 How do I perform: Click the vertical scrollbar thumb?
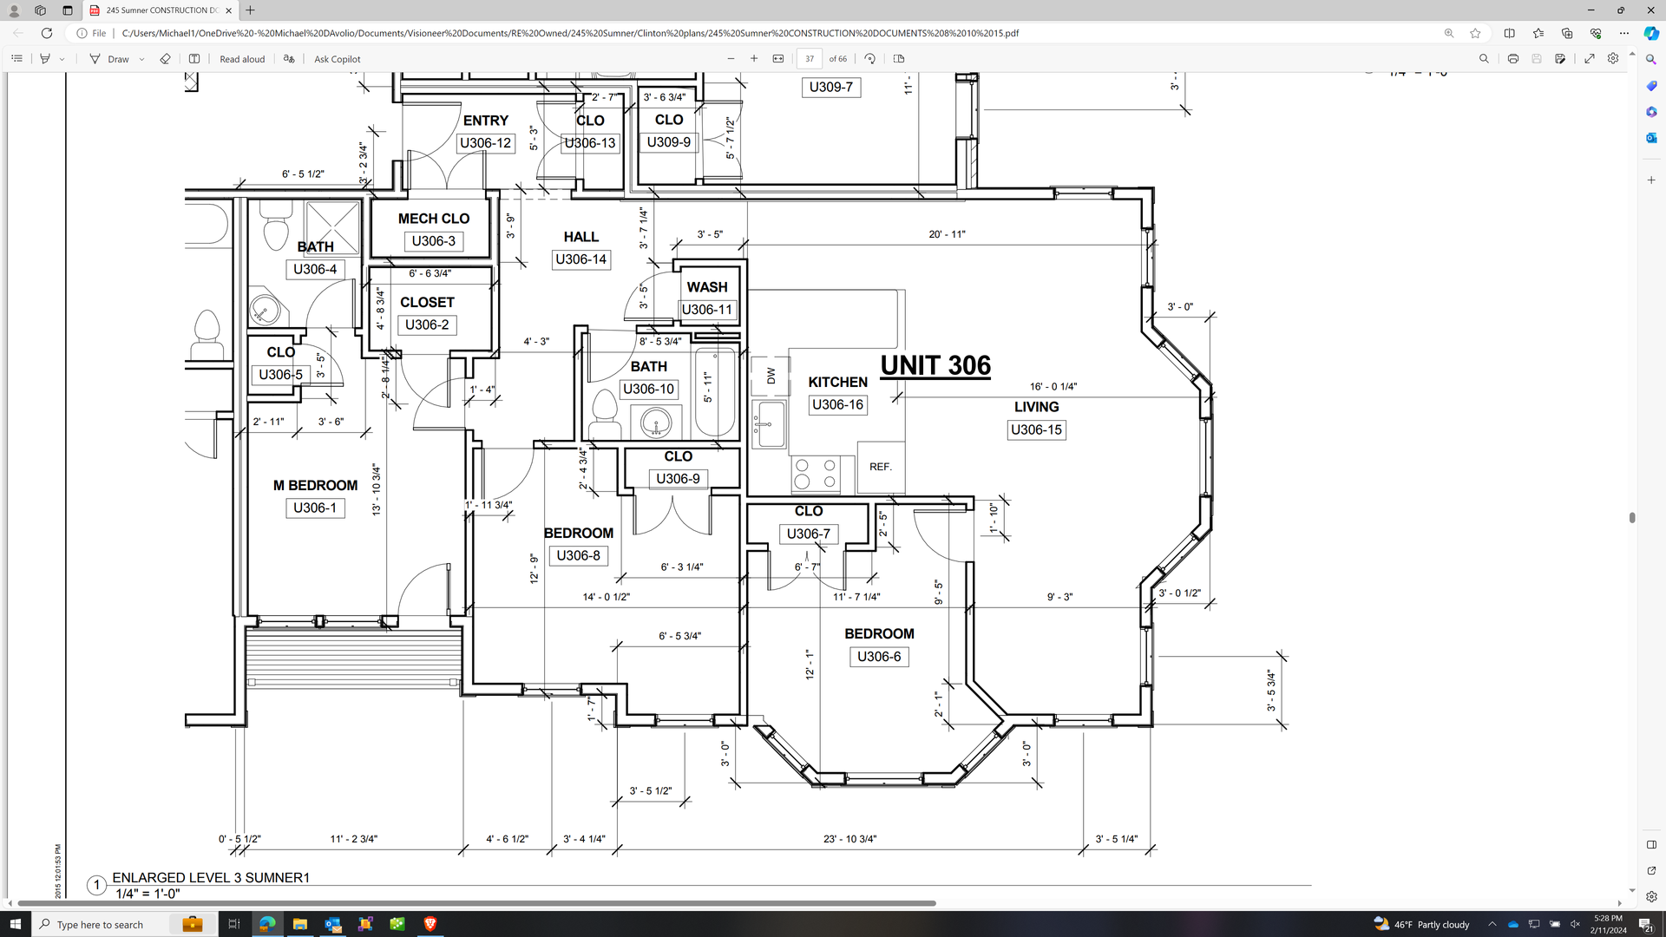[1632, 517]
